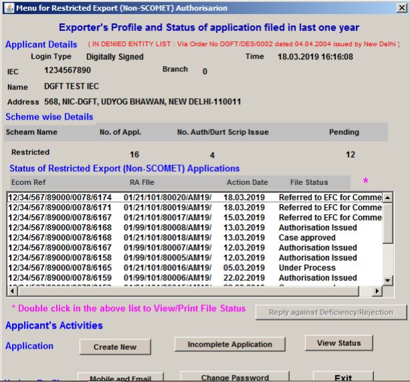The image size is (410, 382).
Task: Click the Auth/Scrip issued count 4
Action: (212, 156)
